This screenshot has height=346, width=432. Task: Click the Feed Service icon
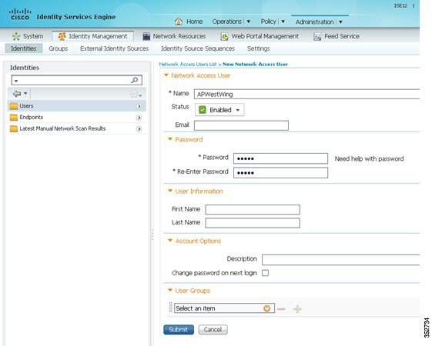(x=317, y=37)
